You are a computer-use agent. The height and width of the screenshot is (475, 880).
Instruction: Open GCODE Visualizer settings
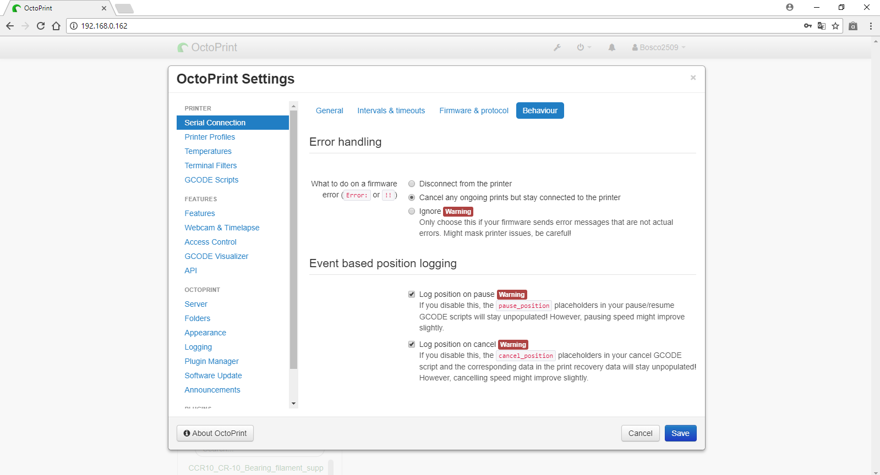(233, 256)
